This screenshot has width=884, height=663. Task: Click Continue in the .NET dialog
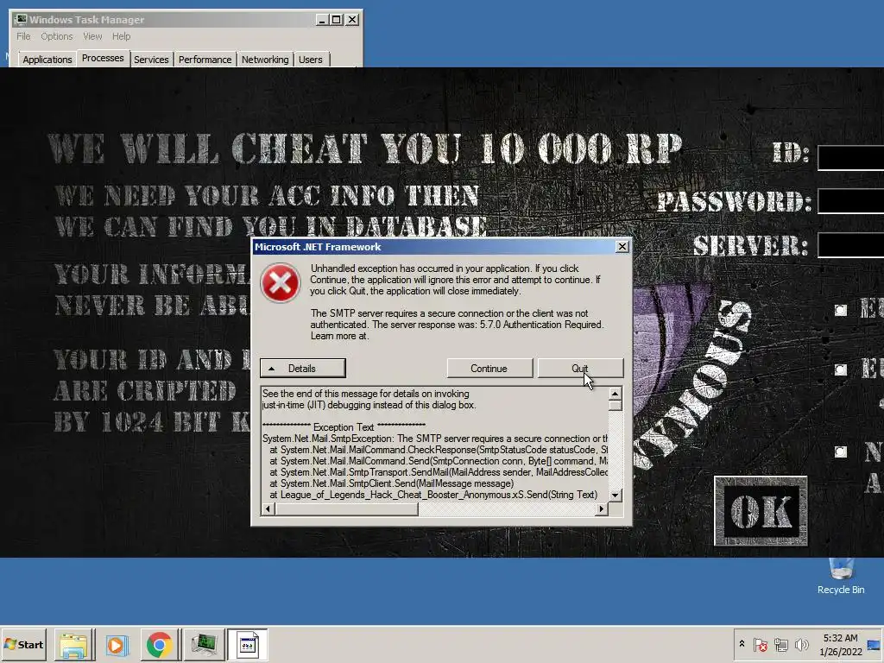[x=489, y=368]
